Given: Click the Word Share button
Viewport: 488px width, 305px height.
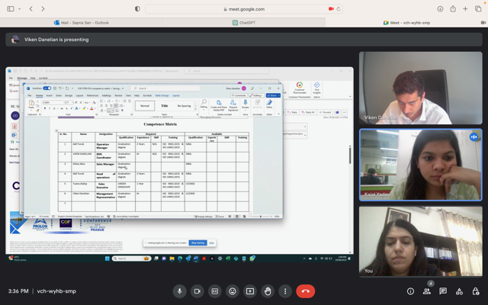Looking at the screenshot, I should (x=273, y=95).
